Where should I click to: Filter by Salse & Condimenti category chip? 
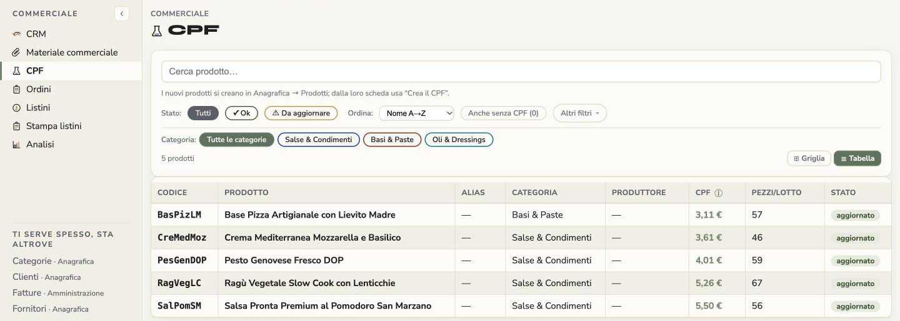[319, 140]
